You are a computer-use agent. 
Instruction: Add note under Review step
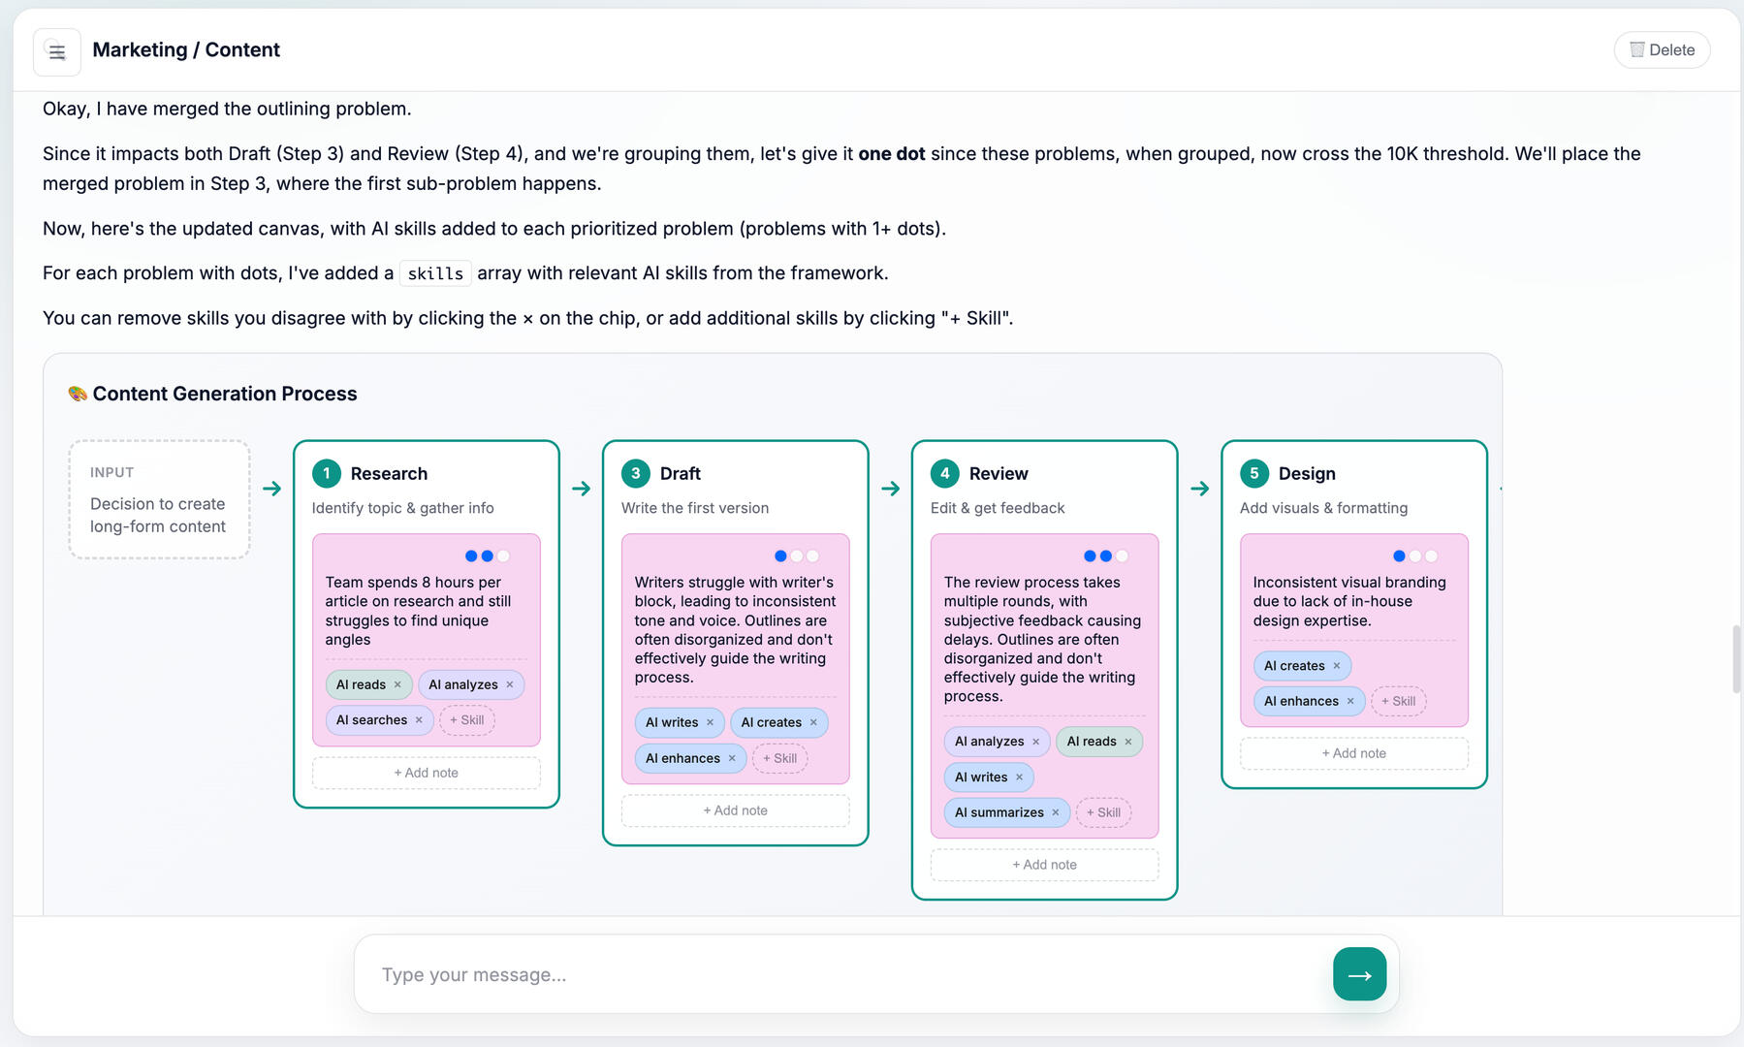tap(1044, 865)
